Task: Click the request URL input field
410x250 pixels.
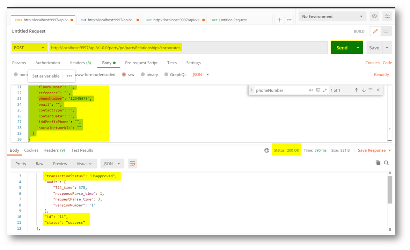Action: coord(188,48)
